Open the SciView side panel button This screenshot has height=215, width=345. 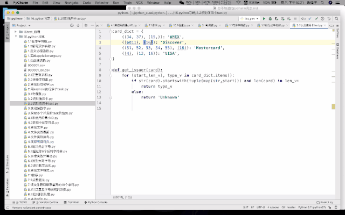tap(337, 33)
